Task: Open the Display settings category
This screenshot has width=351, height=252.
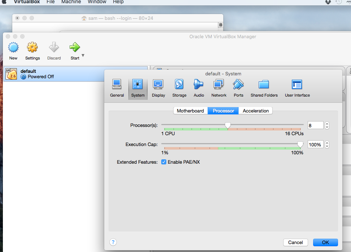Action: [x=158, y=88]
